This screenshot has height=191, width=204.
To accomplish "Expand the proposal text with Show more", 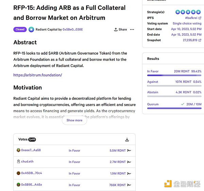I will point(74,120).
